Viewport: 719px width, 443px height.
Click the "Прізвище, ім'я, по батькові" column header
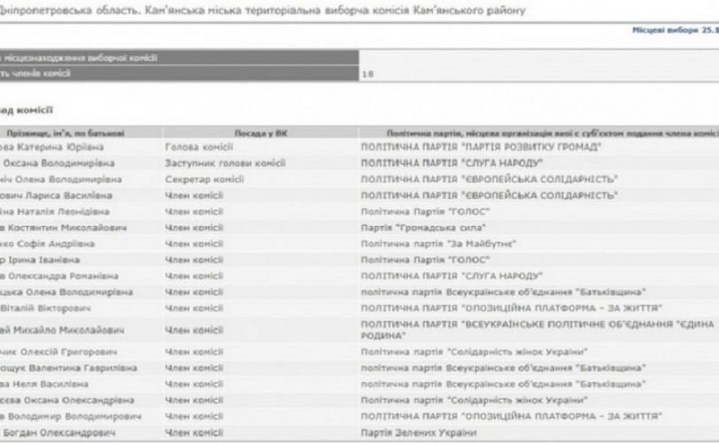point(66,134)
